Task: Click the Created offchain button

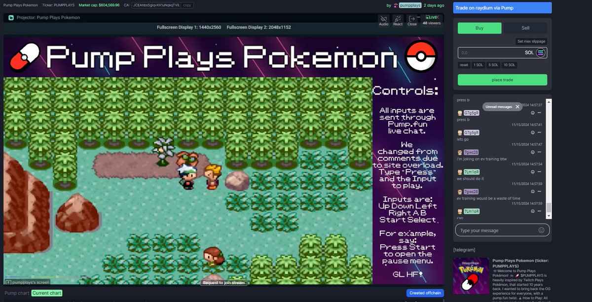Action: coord(425,293)
